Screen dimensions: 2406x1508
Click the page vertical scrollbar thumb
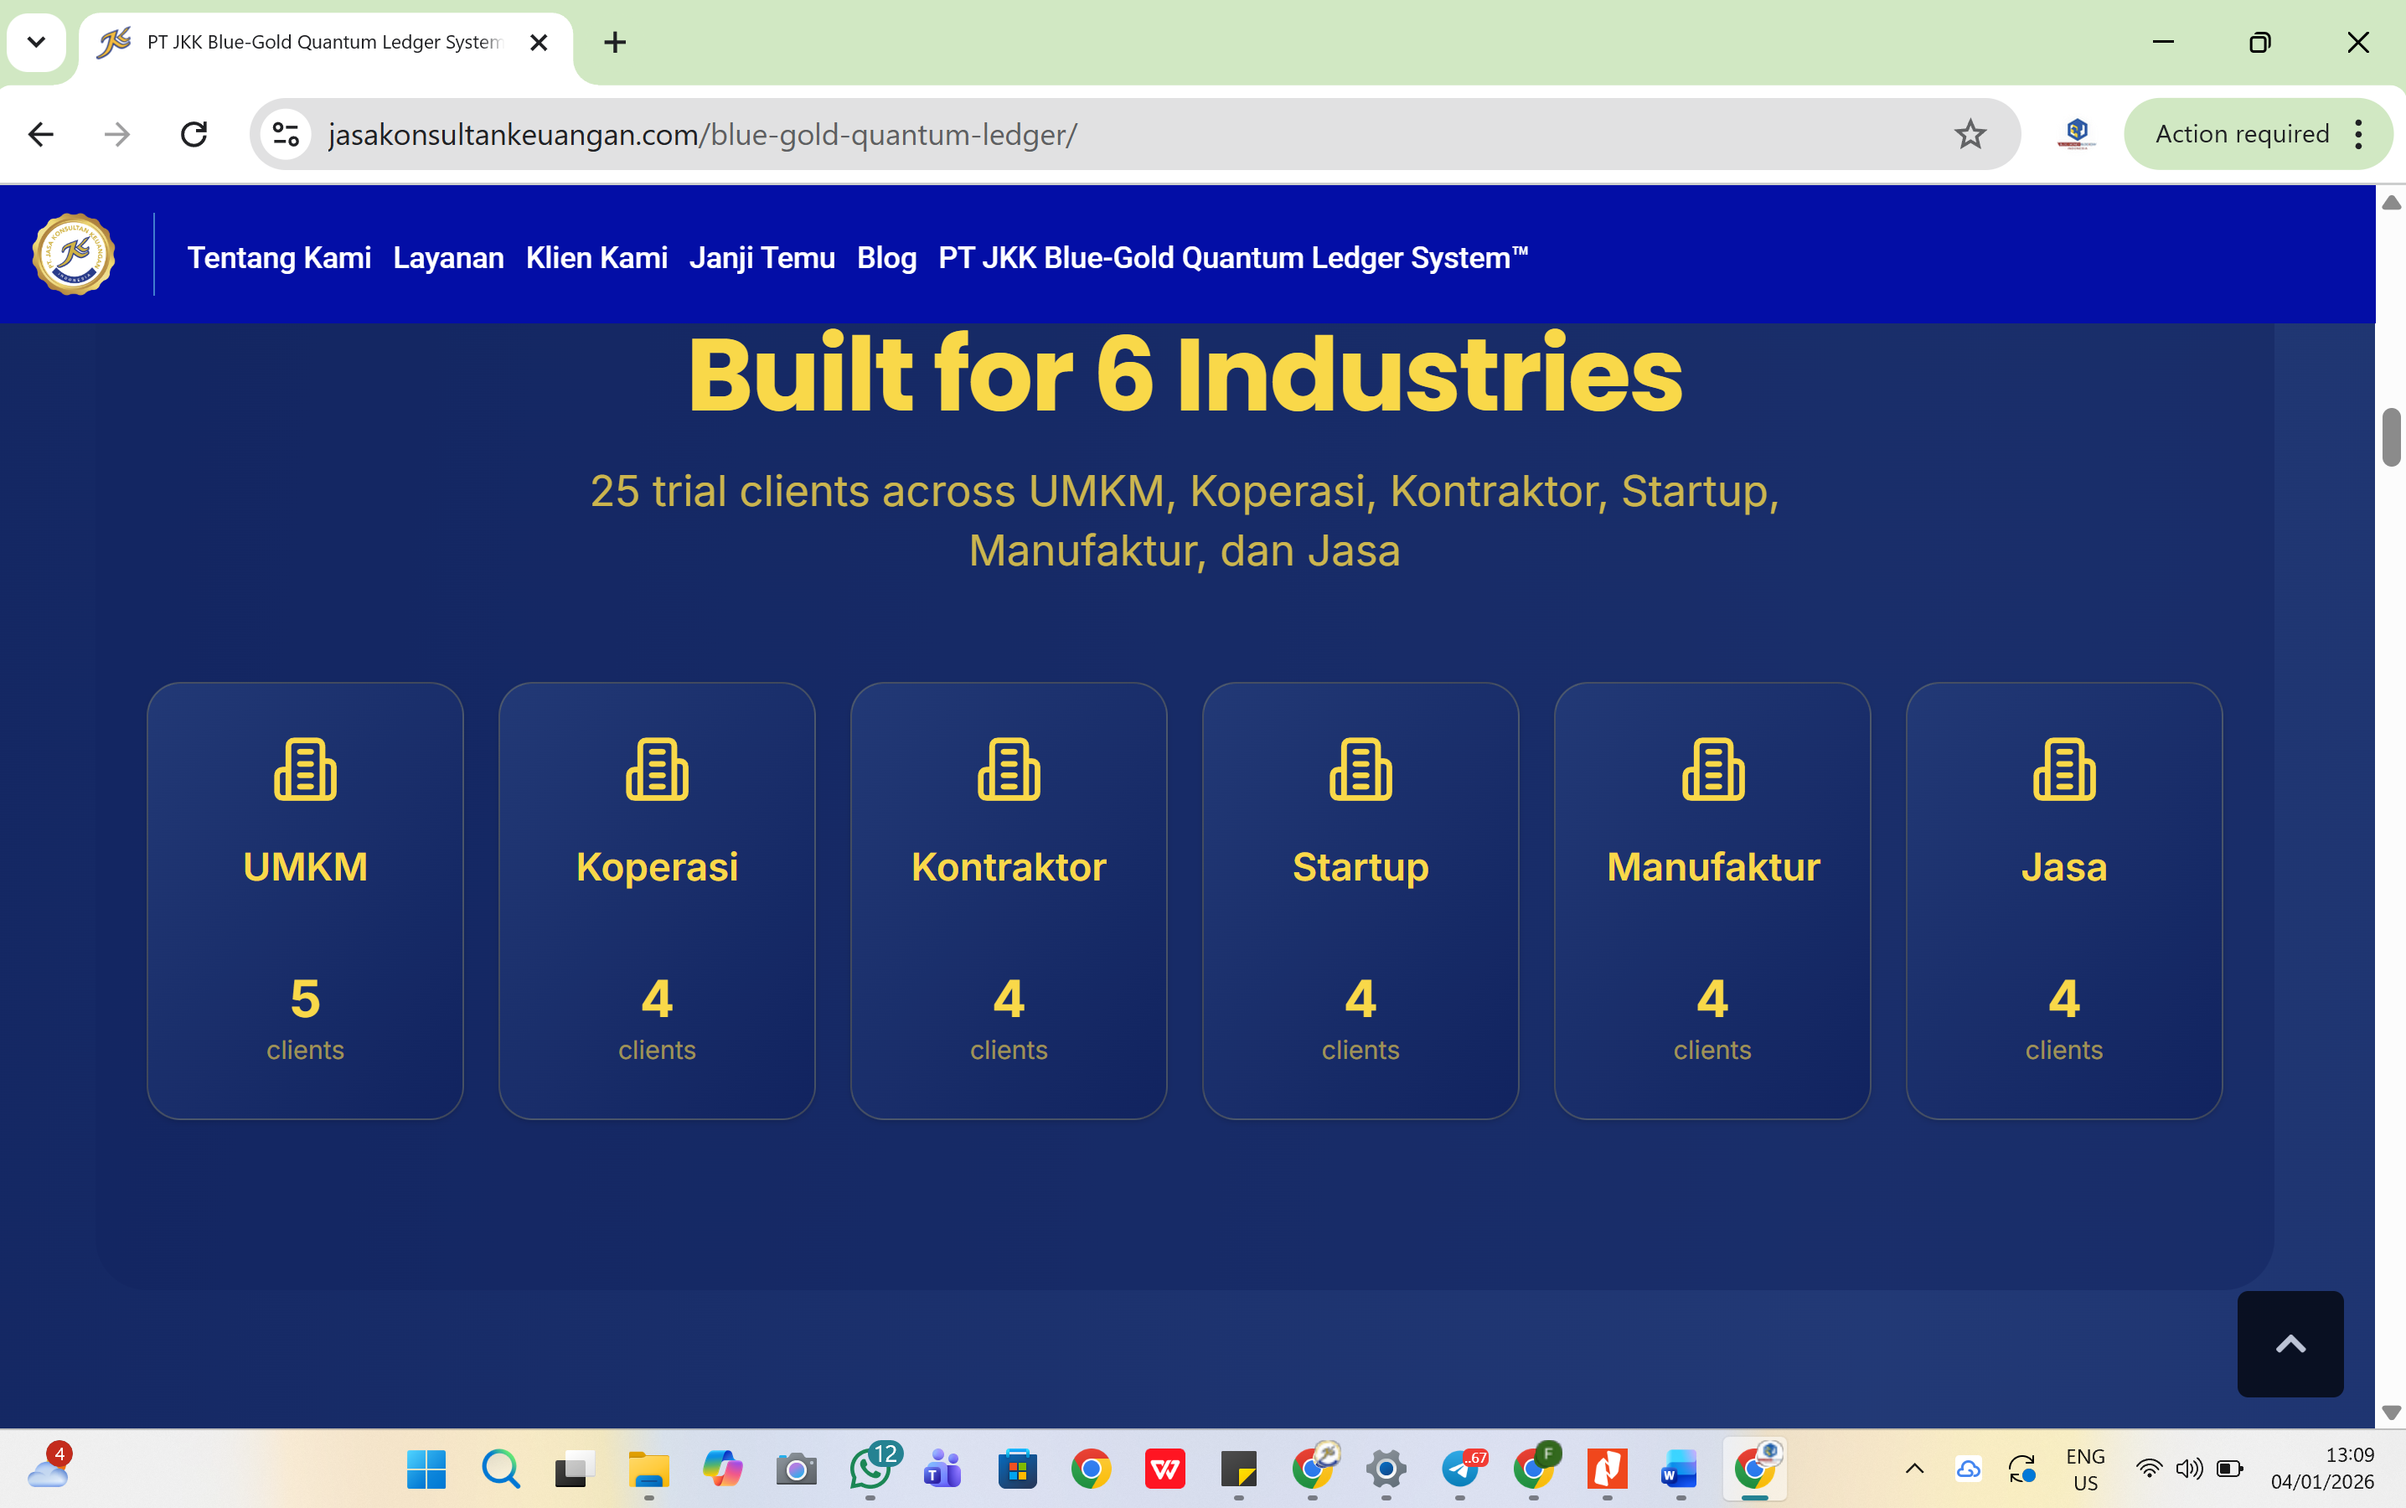2390,436
